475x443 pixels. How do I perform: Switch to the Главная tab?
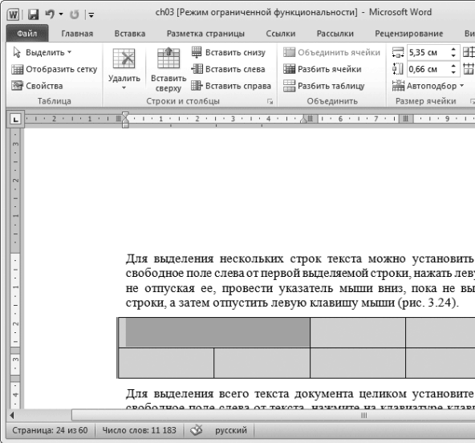[77, 34]
